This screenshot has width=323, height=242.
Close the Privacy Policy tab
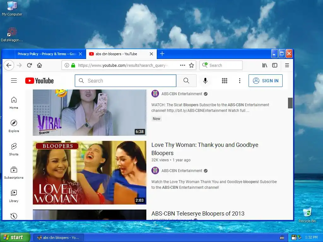pos(80,54)
